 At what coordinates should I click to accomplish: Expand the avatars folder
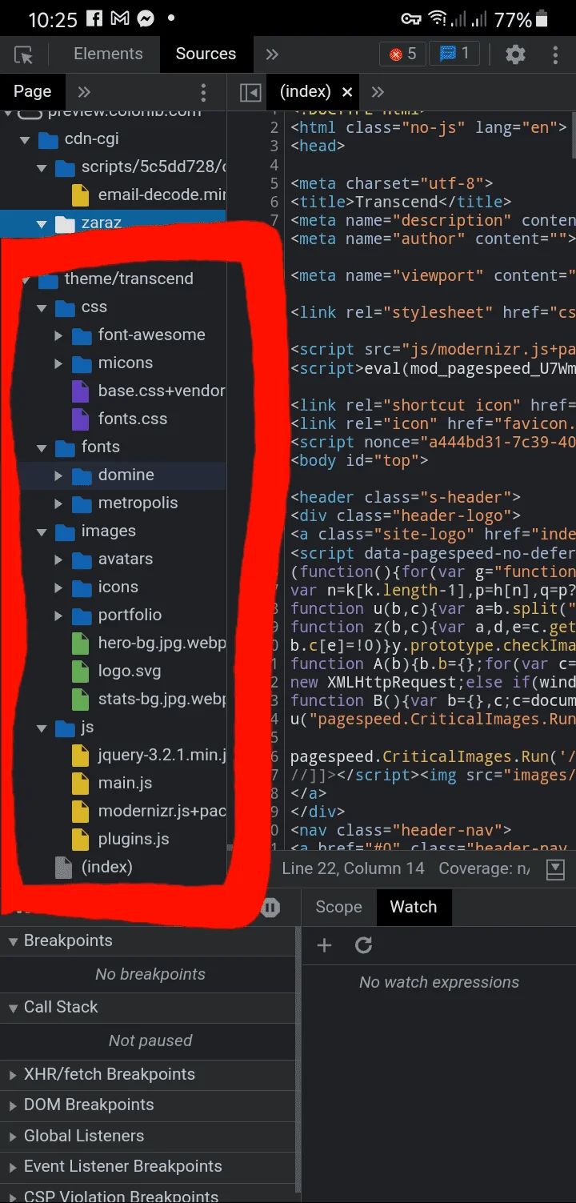click(58, 560)
